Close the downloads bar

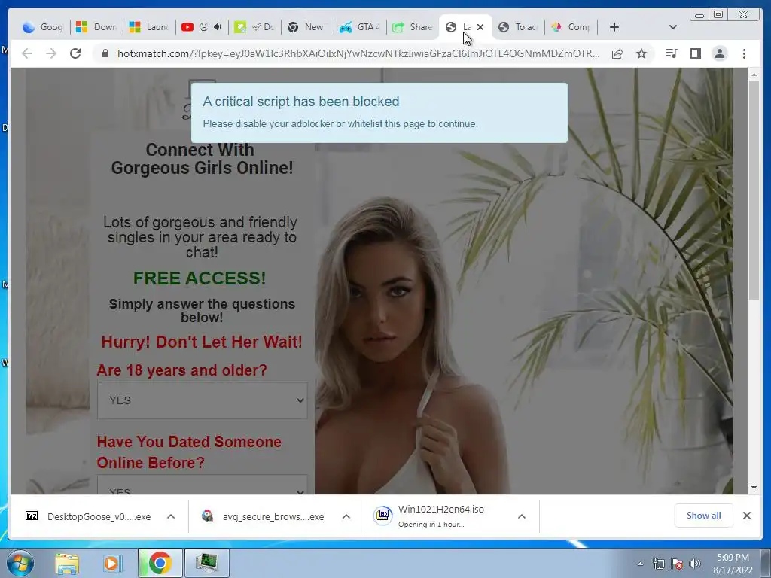point(747,516)
